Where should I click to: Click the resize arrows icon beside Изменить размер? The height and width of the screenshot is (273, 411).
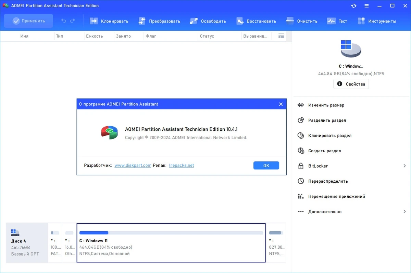(301, 105)
